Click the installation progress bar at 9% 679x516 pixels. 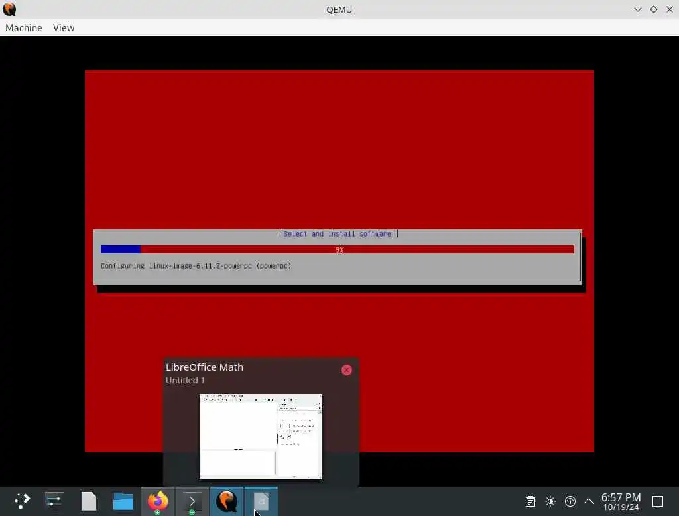tap(338, 249)
